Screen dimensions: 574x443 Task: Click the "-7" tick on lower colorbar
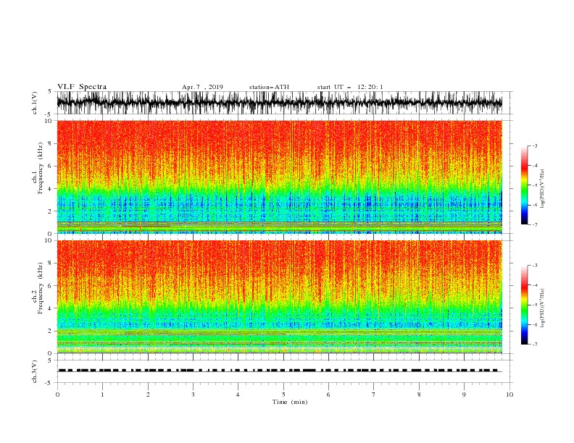click(534, 345)
